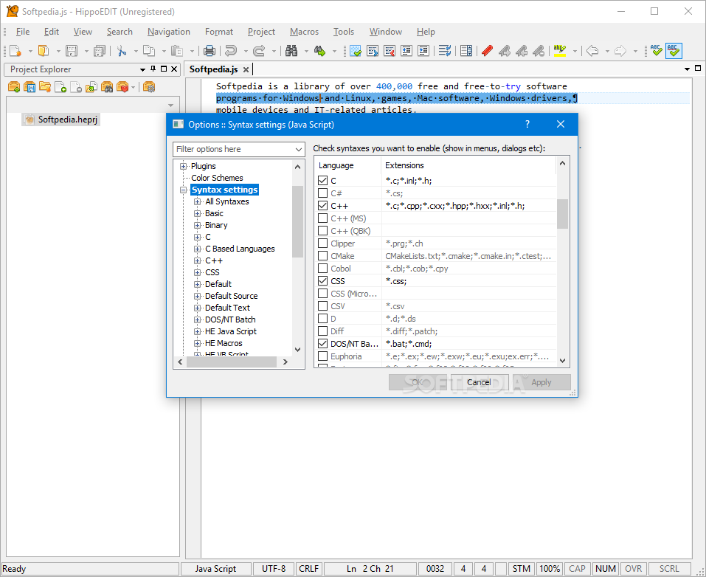The height and width of the screenshot is (577, 706).
Task: Click the Paste clipboard icon
Action: (177, 50)
